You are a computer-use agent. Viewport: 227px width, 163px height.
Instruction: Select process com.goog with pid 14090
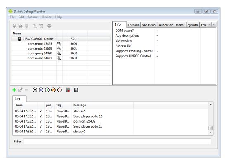[61, 53]
